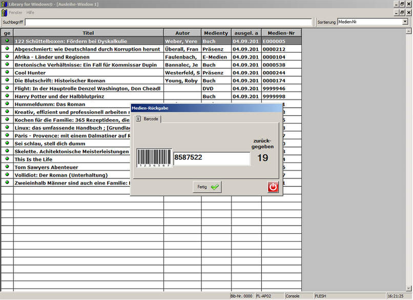The width and height of the screenshot is (413, 300).
Task: Click the green status dot for Afrika row
Action: [x=7, y=56]
